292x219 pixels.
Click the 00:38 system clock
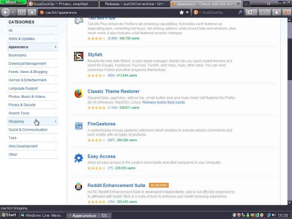coord(283,215)
